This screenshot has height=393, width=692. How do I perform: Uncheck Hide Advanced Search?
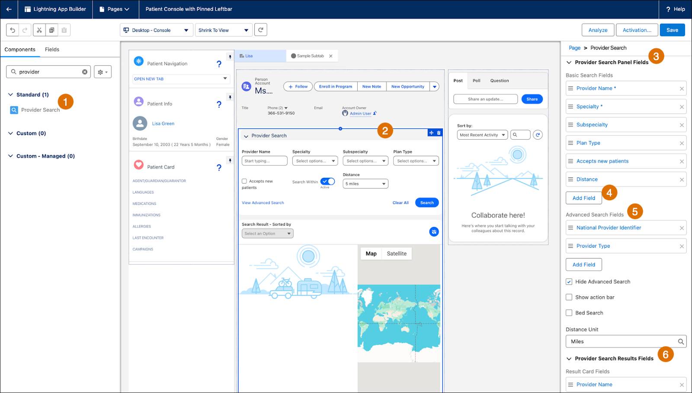click(x=569, y=281)
